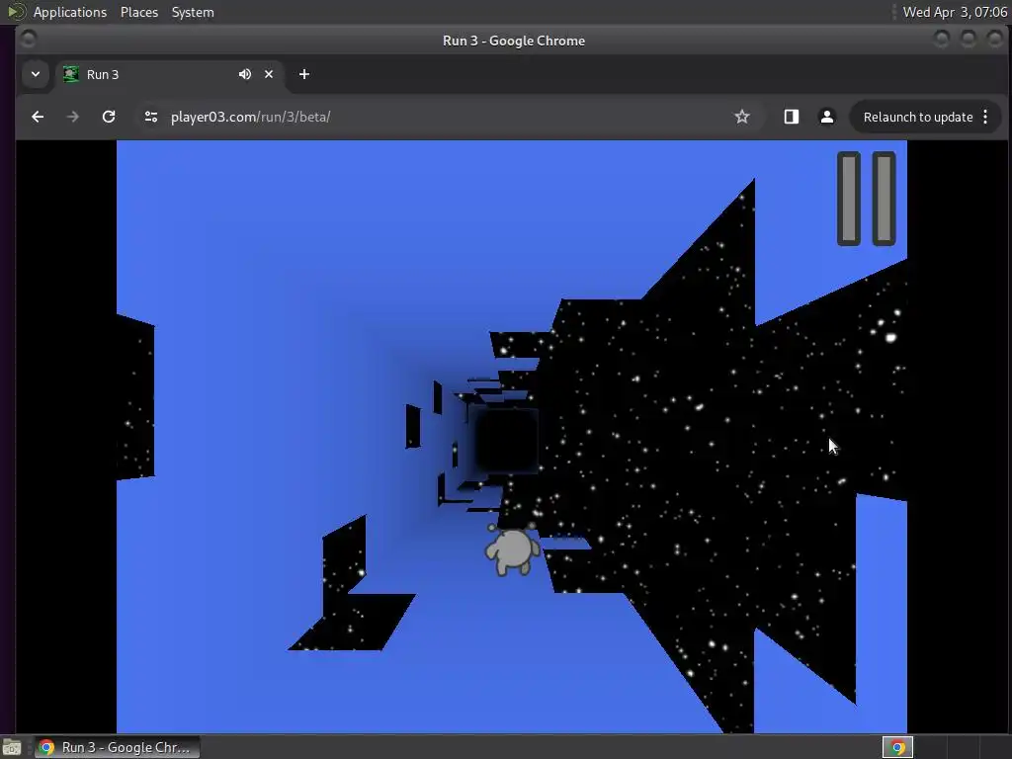
Task: Click the gray runner character
Action: point(513,549)
